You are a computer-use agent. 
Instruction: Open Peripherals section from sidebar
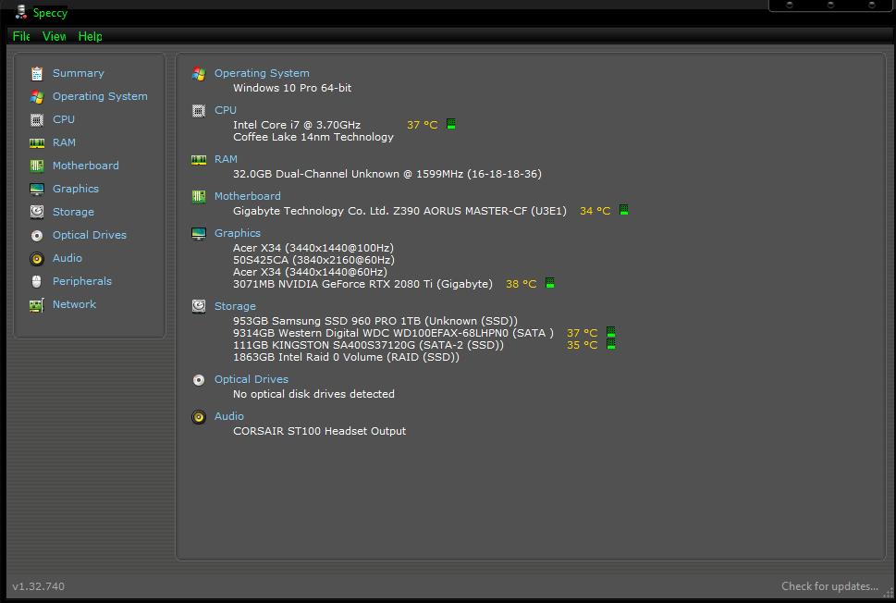point(81,281)
